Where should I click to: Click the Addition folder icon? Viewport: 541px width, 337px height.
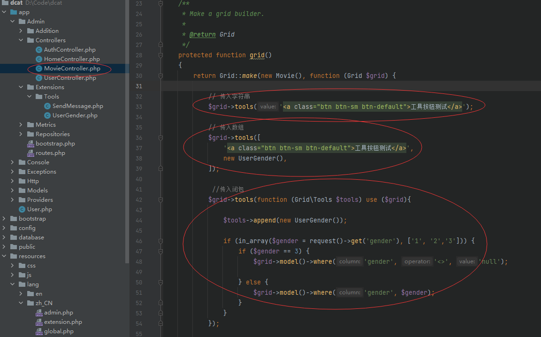(30, 31)
